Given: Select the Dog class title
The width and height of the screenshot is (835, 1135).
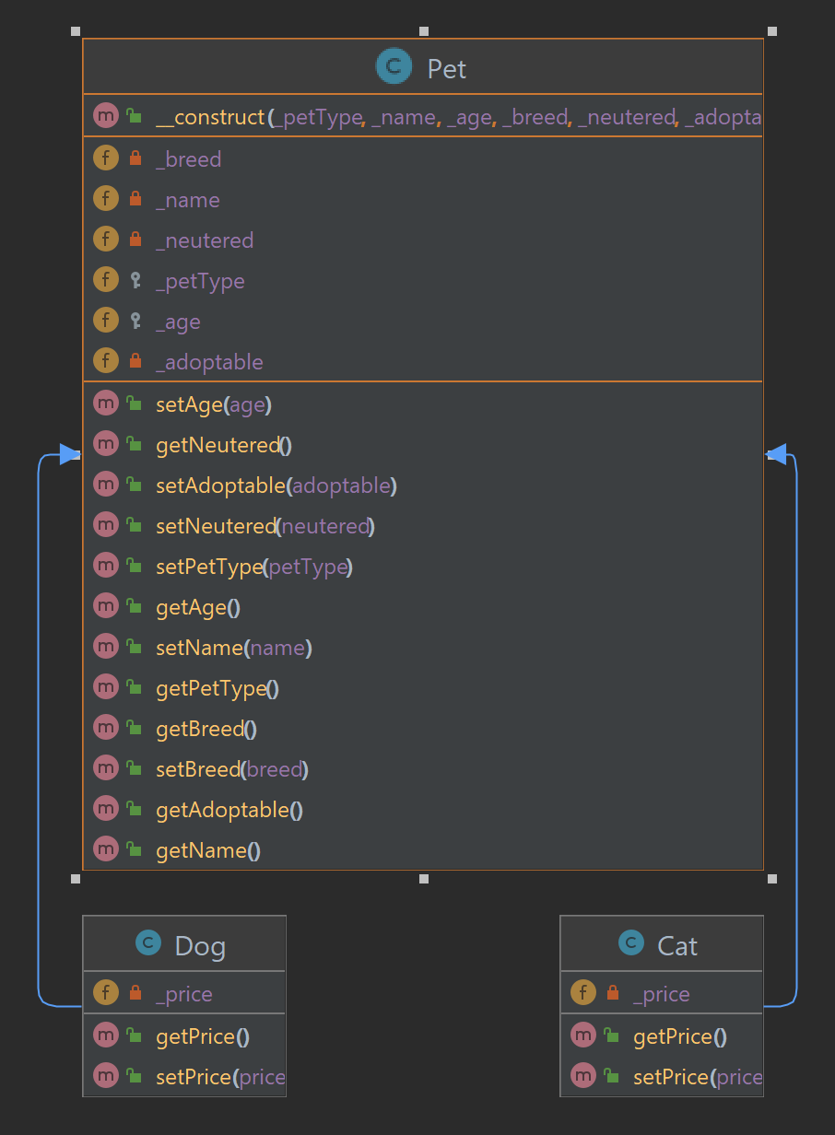Looking at the screenshot, I should 200,945.
